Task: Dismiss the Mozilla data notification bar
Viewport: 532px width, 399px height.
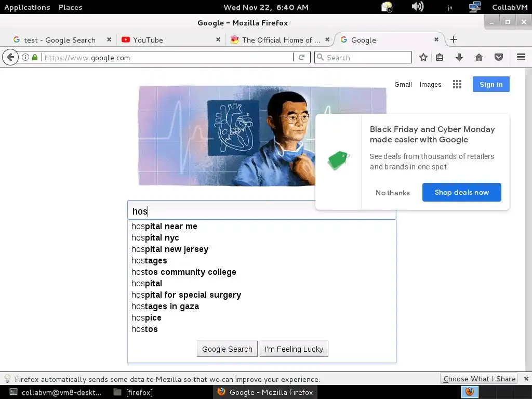Action: pos(526,379)
